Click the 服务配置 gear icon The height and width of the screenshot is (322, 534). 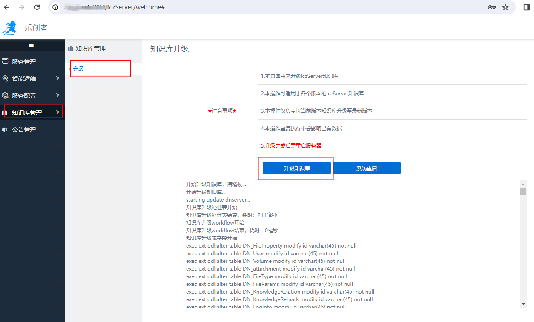click(5, 95)
